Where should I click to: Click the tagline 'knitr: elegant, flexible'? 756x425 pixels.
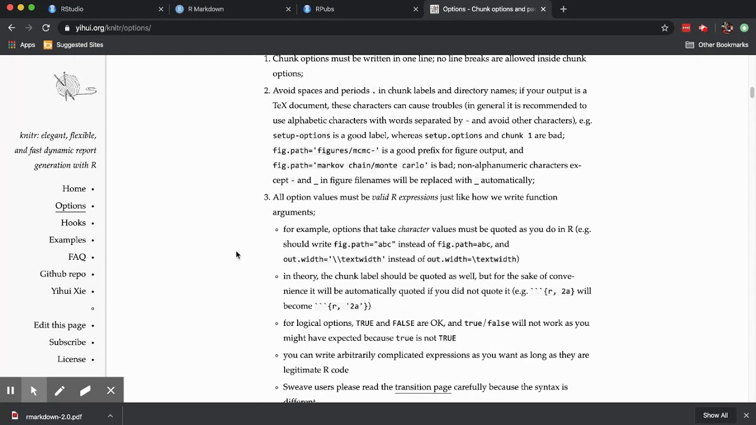[x=58, y=135]
